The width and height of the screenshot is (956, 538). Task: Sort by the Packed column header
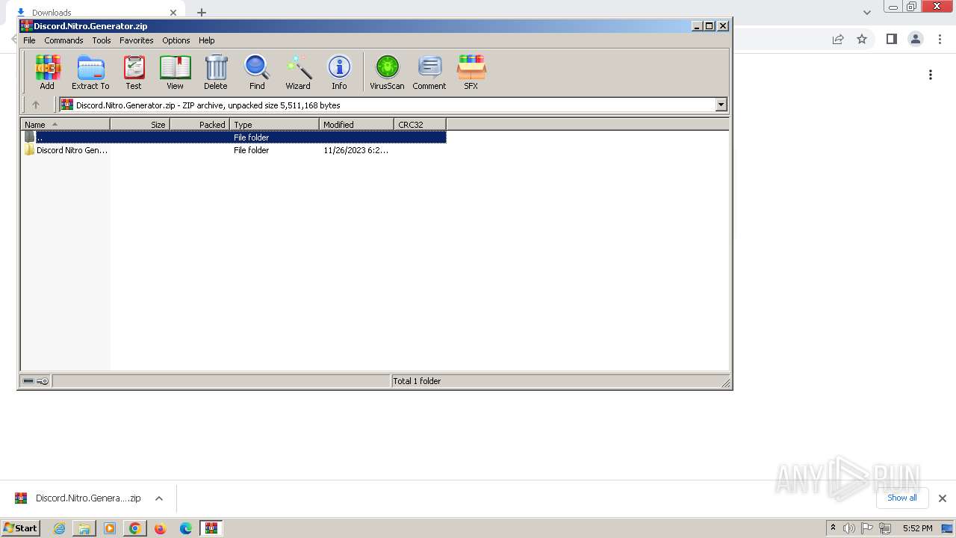(199, 124)
